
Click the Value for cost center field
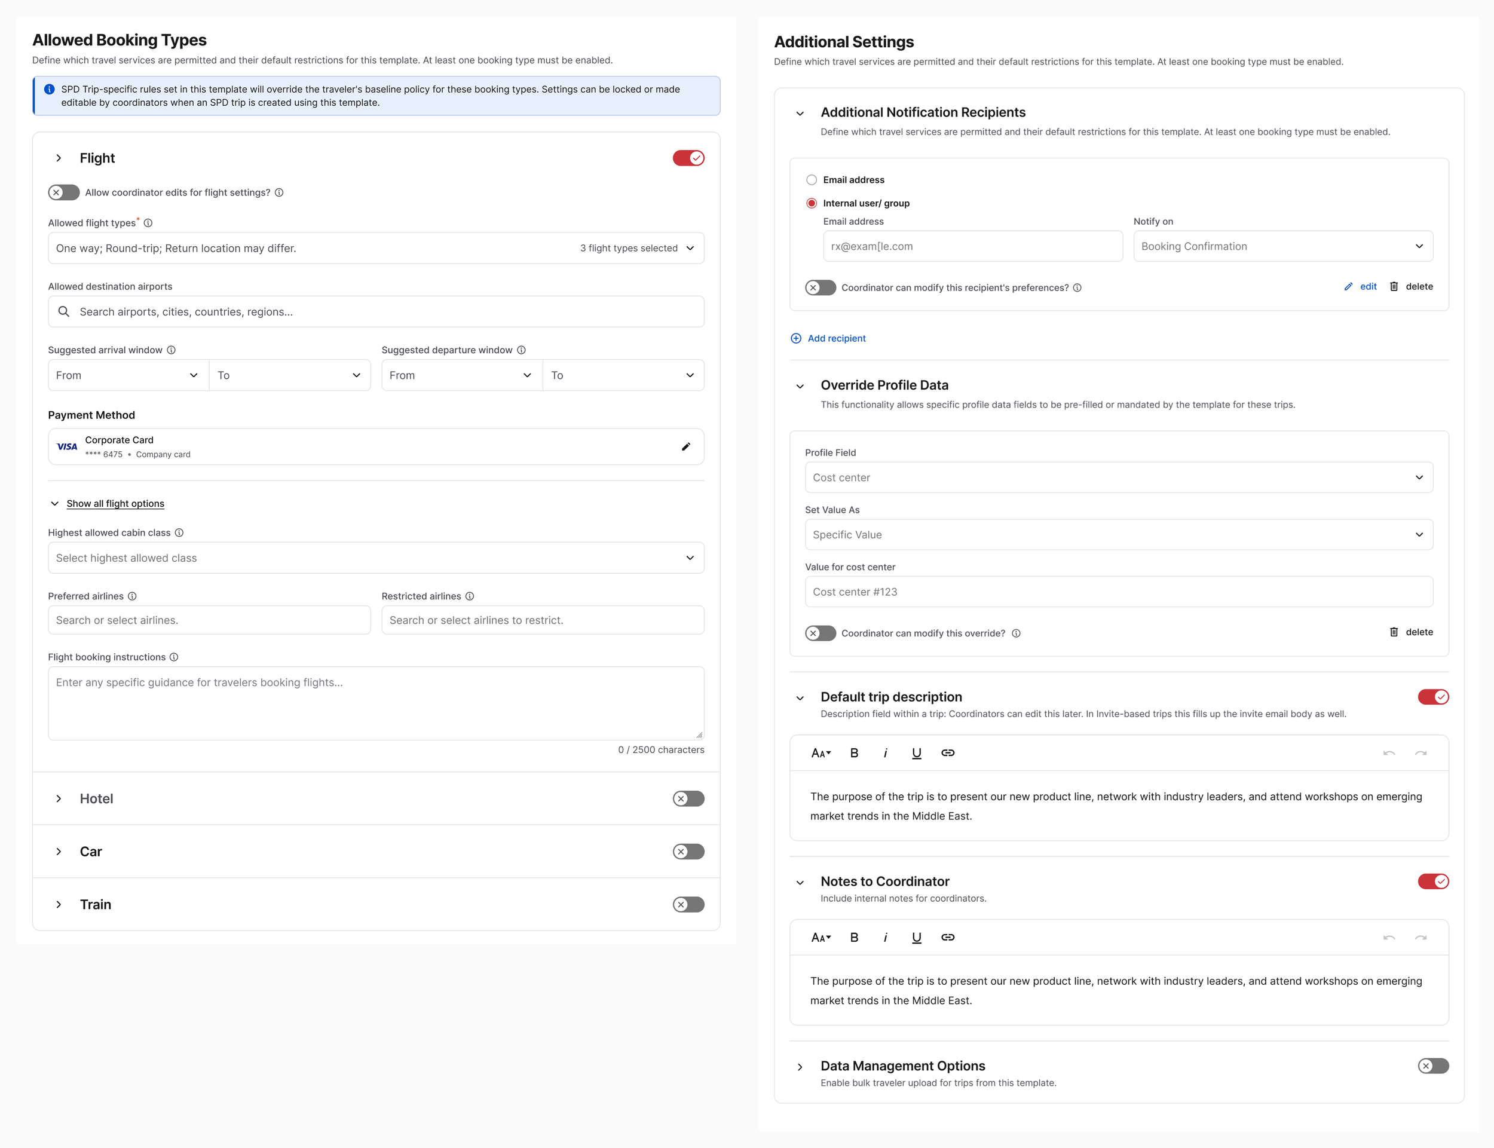tap(1119, 592)
